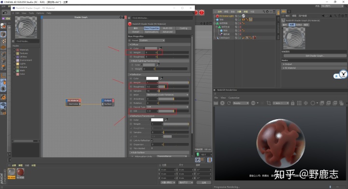Select the mouse-shaped tool in left palette
348x189 pixels.
[x=3, y=82]
